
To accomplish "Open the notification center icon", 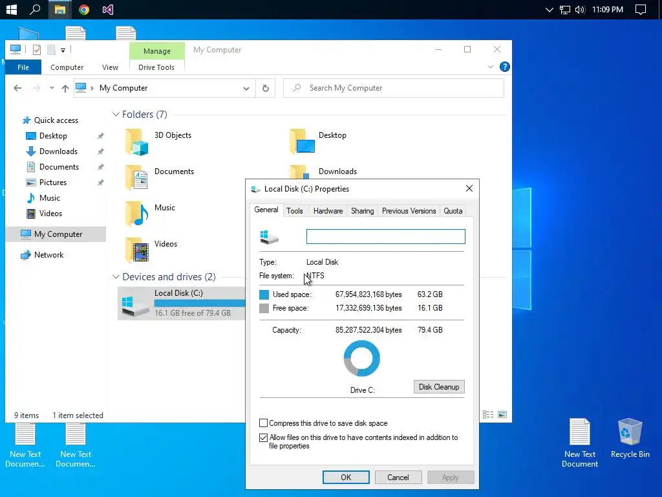I will (x=641, y=9).
